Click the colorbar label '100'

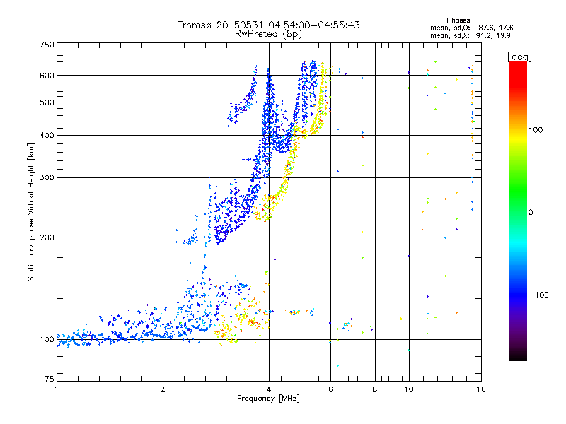[x=536, y=130]
